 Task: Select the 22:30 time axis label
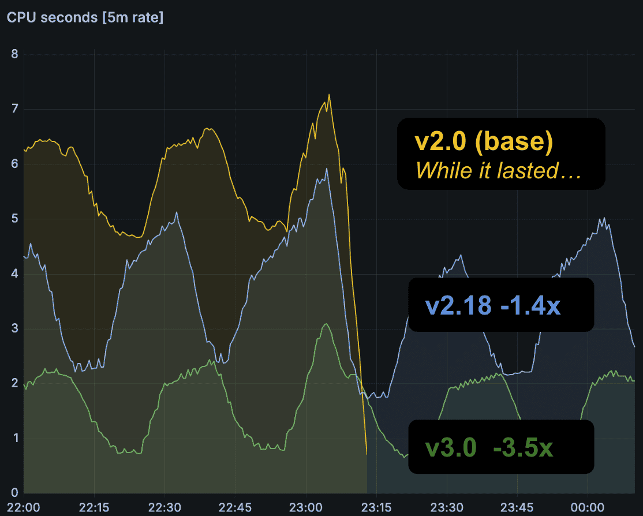[x=165, y=507]
